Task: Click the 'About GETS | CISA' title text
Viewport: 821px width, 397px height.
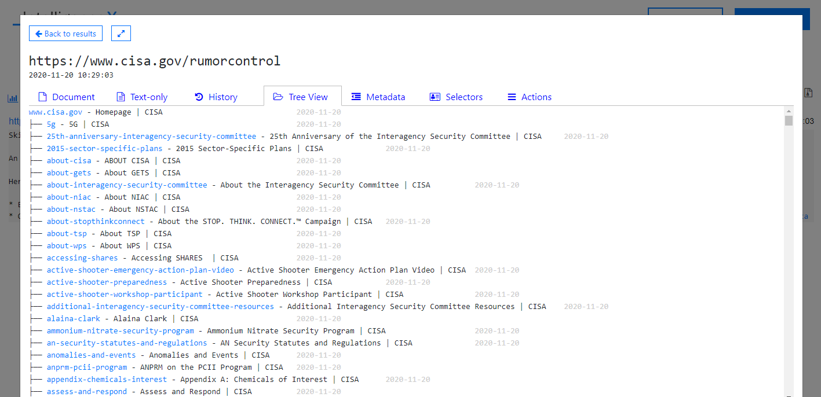Action: 143,173
